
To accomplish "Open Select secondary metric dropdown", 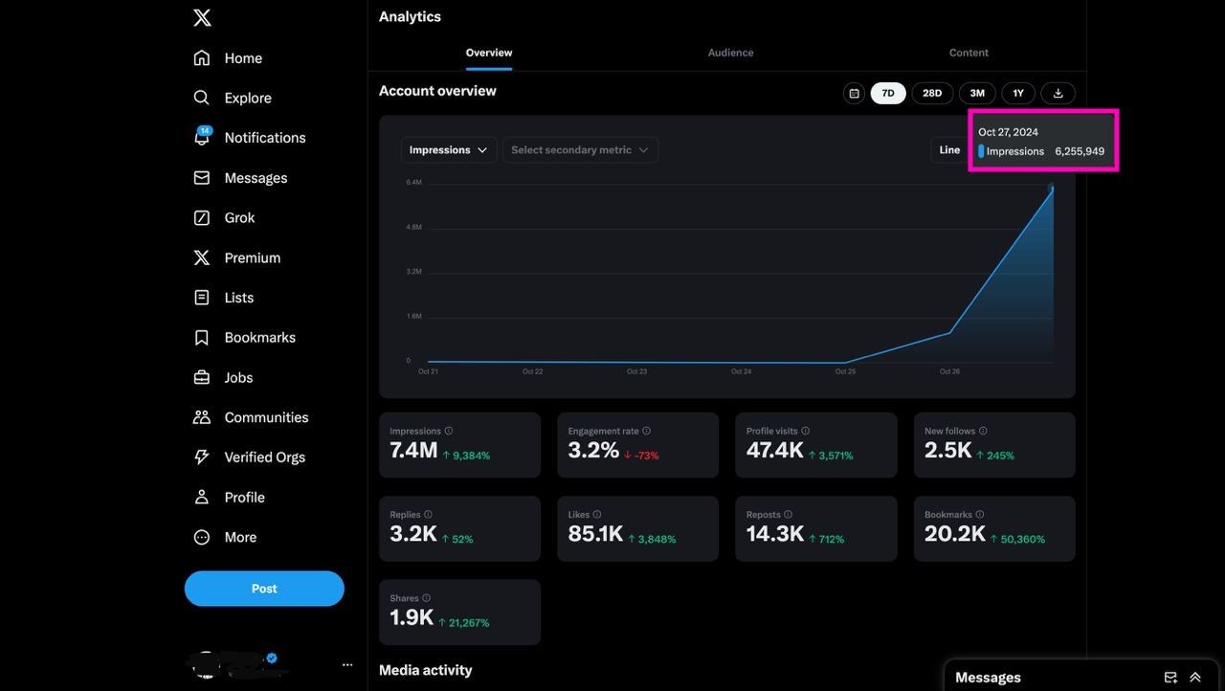I will pos(580,150).
